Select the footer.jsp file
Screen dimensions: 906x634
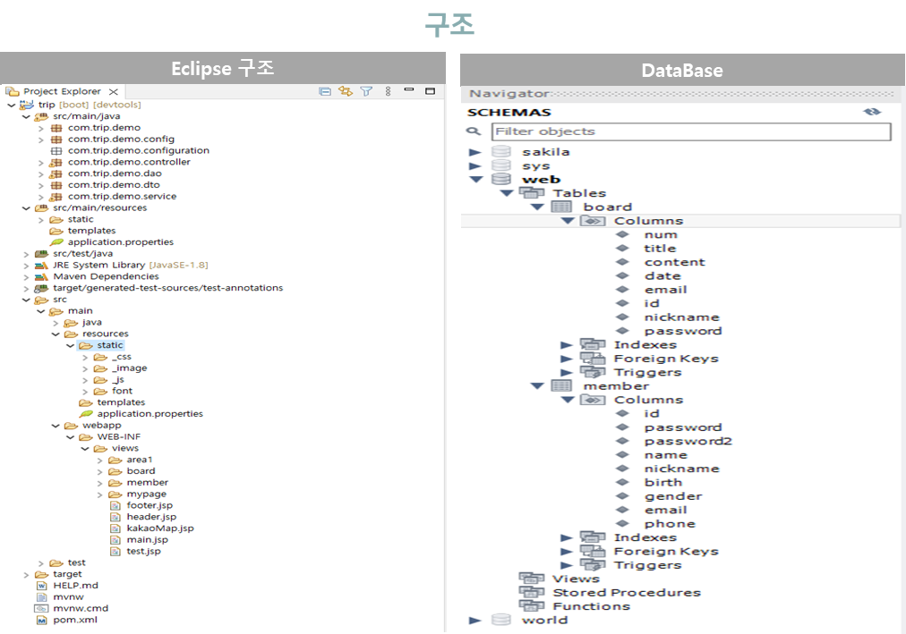pyautogui.click(x=150, y=506)
